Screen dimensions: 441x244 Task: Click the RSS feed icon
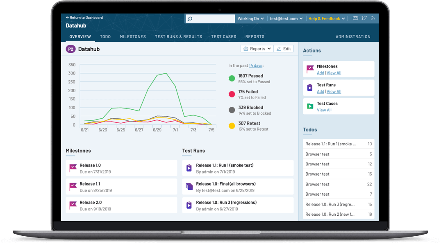pos(373,18)
